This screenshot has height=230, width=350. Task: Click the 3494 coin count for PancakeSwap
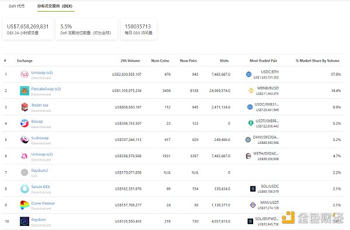tap(166, 91)
